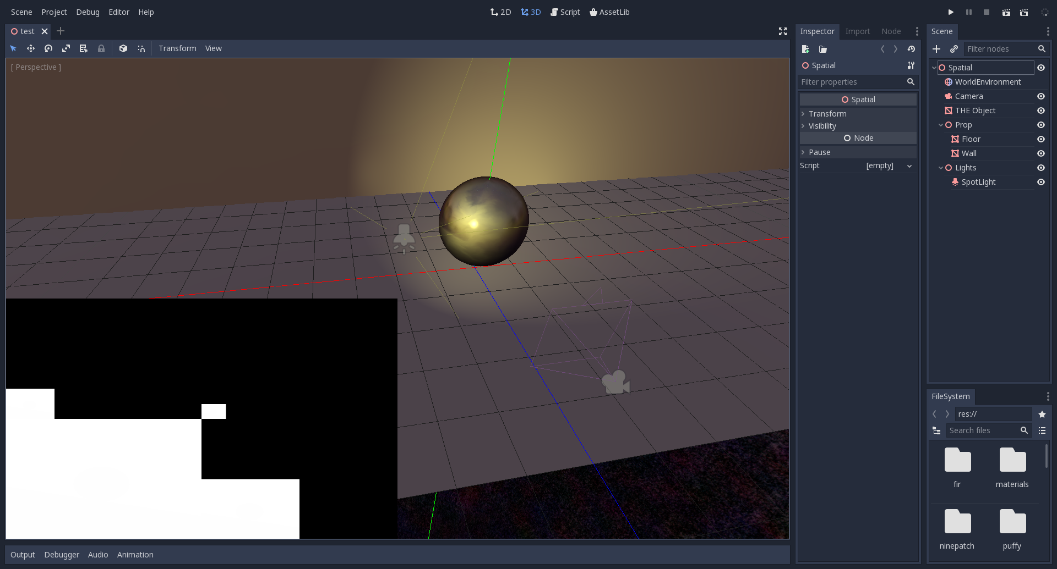Switch to the Node tab

click(x=891, y=31)
